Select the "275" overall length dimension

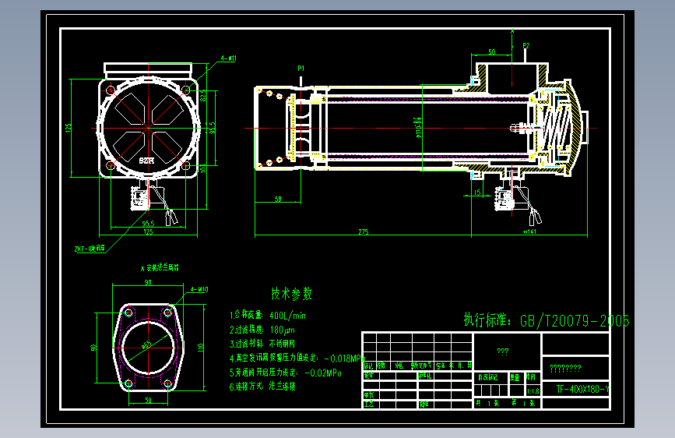click(x=364, y=232)
